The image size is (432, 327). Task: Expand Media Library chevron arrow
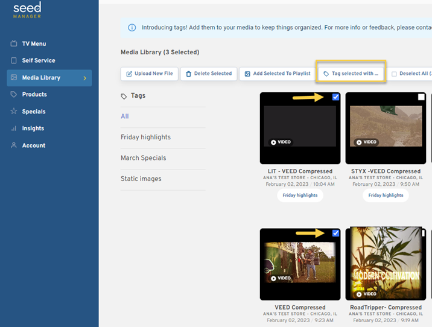tap(85, 78)
